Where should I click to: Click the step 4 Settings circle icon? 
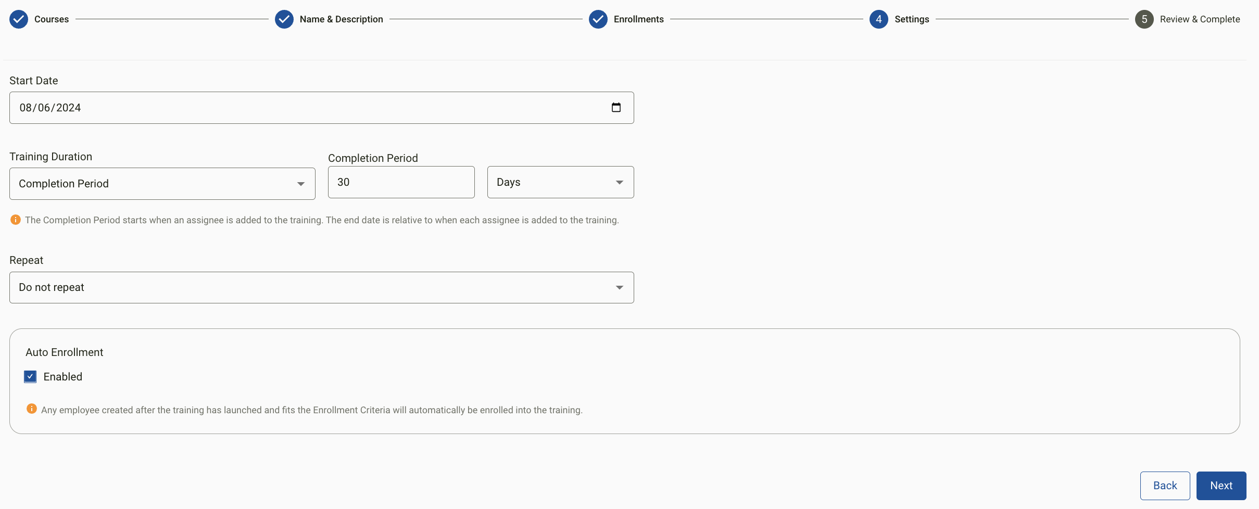pyautogui.click(x=879, y=19)
